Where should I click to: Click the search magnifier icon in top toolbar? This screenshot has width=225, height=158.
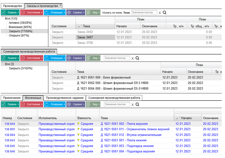(164, 13)
